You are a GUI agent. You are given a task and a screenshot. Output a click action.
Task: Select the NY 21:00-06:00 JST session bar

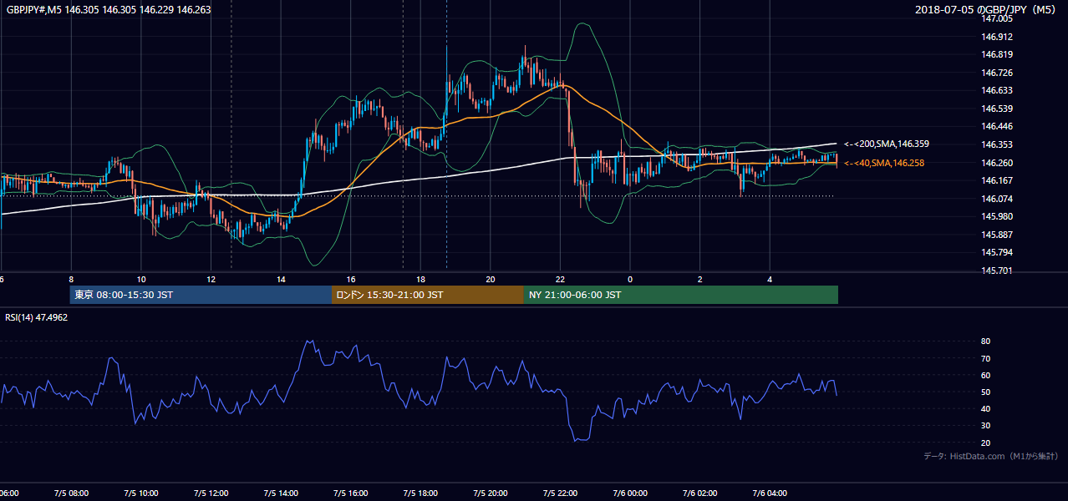click(680, 295)
